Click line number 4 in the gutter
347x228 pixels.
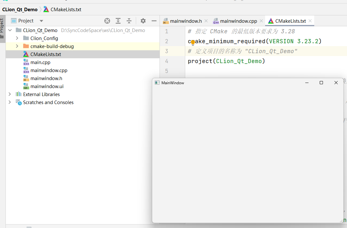tap(166, 61)
